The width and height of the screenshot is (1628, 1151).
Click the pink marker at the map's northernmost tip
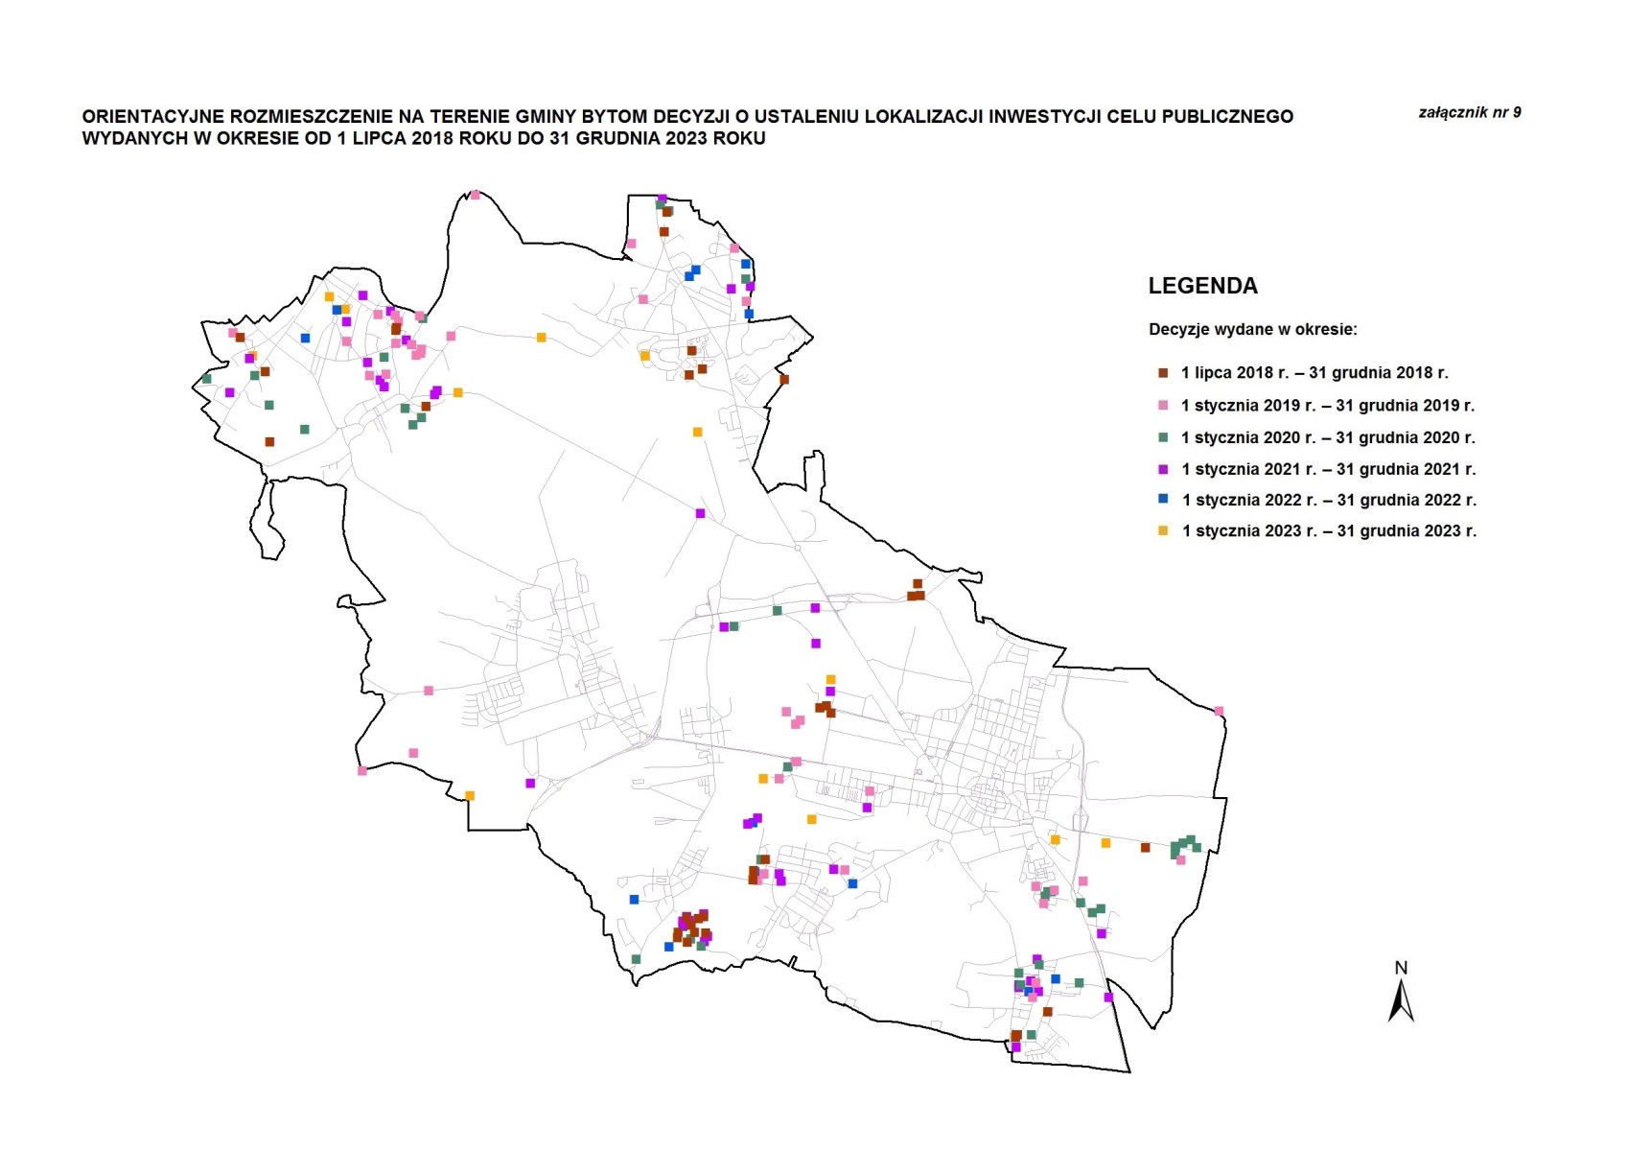475,195
